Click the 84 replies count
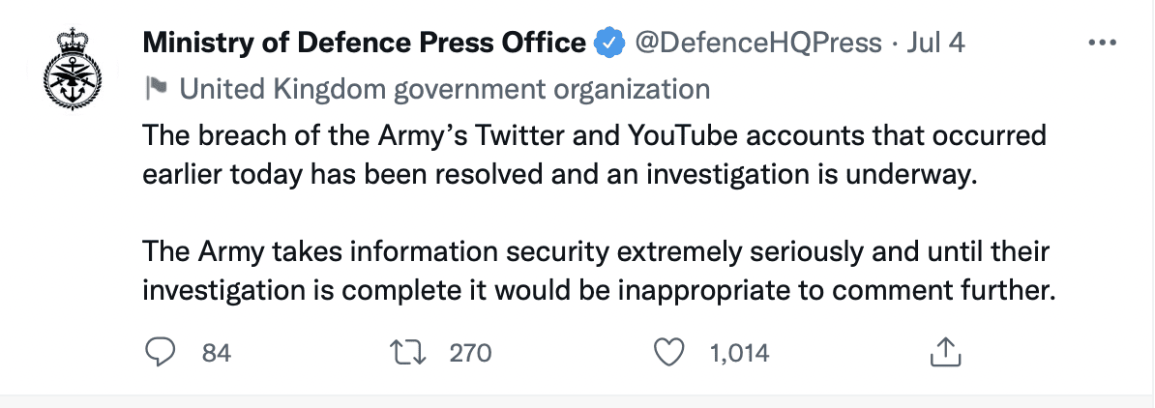1155x408 pixels. tap(217, 354)
